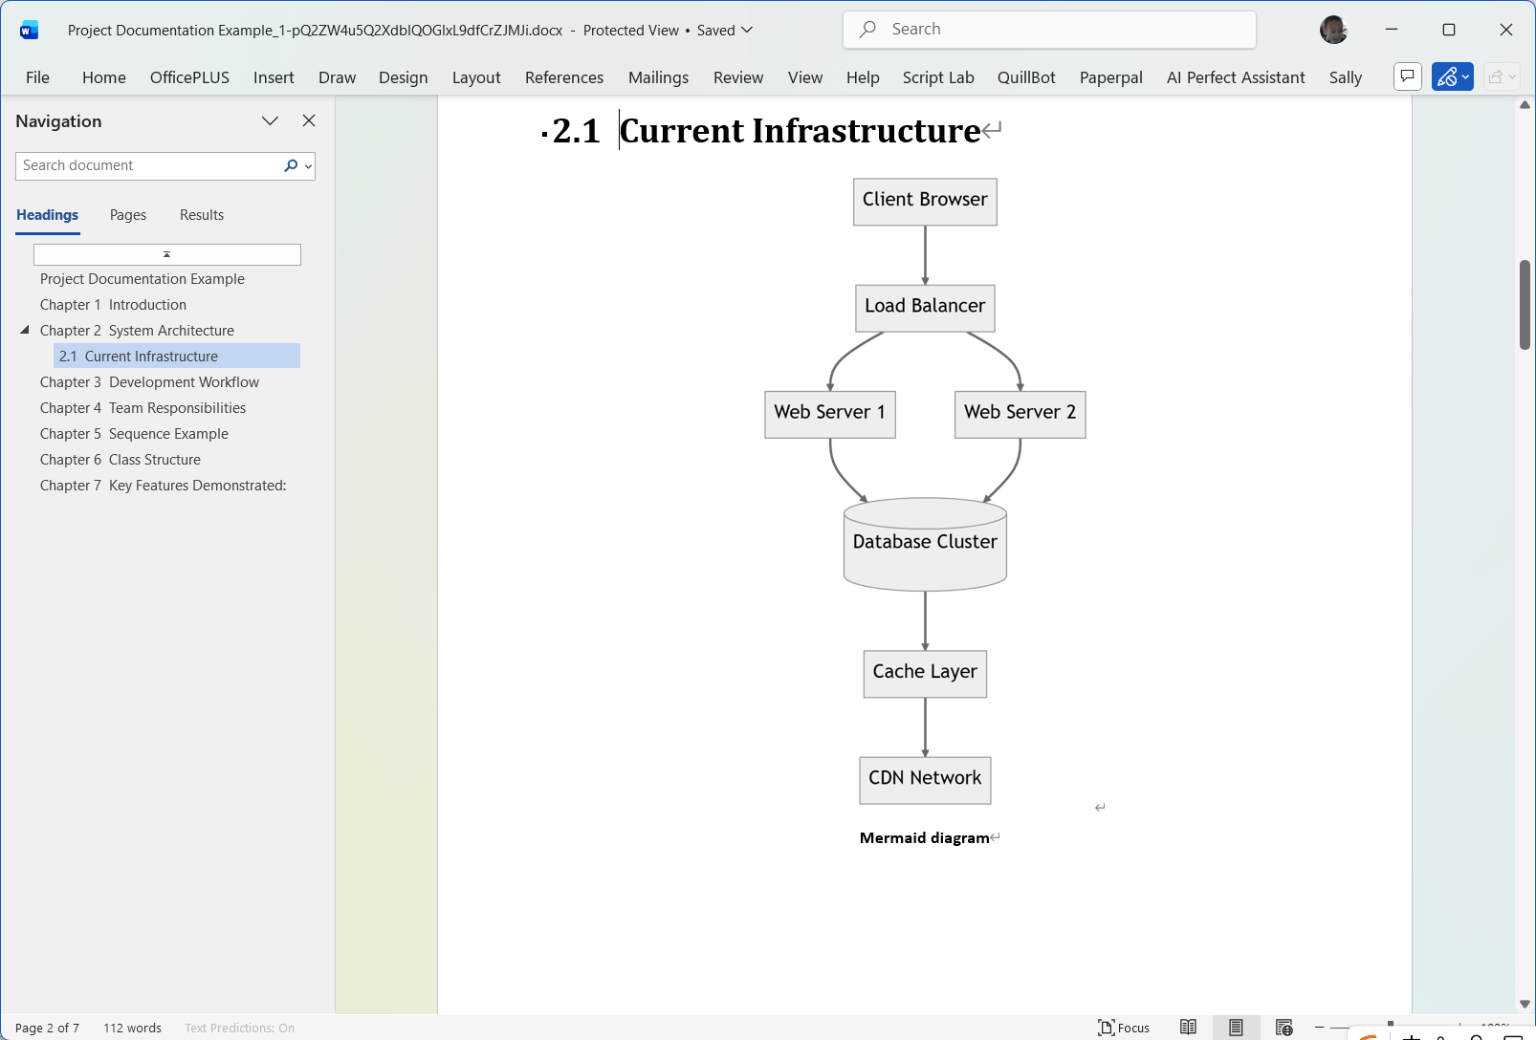Close the Navigation pane

pyautogui.click(x=308, y=120)
